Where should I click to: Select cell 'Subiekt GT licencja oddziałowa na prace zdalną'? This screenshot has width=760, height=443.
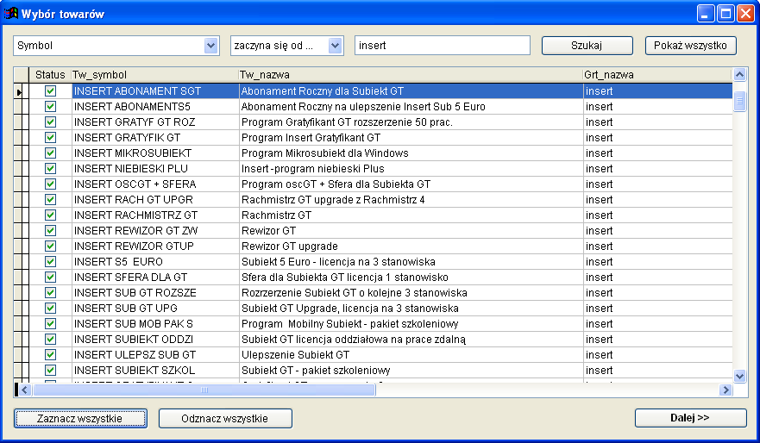click(x=411, y=339)
